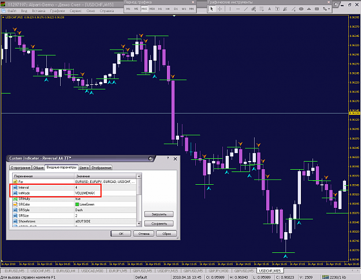Select the equidistant channel tool
361x280 pixels.
click(x=254, y=9)
